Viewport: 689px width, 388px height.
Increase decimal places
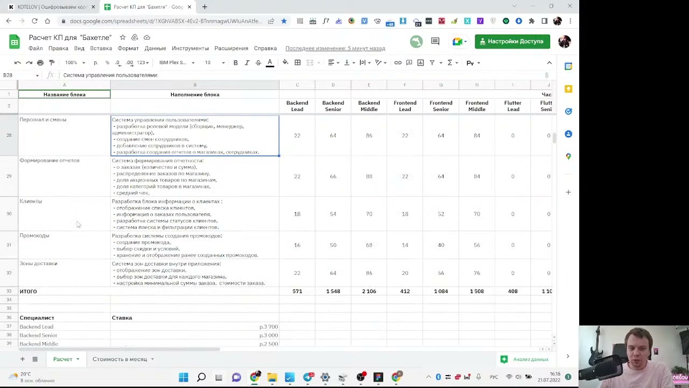[129, 63]
